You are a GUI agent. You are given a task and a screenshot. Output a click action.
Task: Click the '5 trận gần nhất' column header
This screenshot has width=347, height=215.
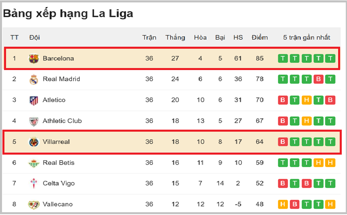coord(307,37)
